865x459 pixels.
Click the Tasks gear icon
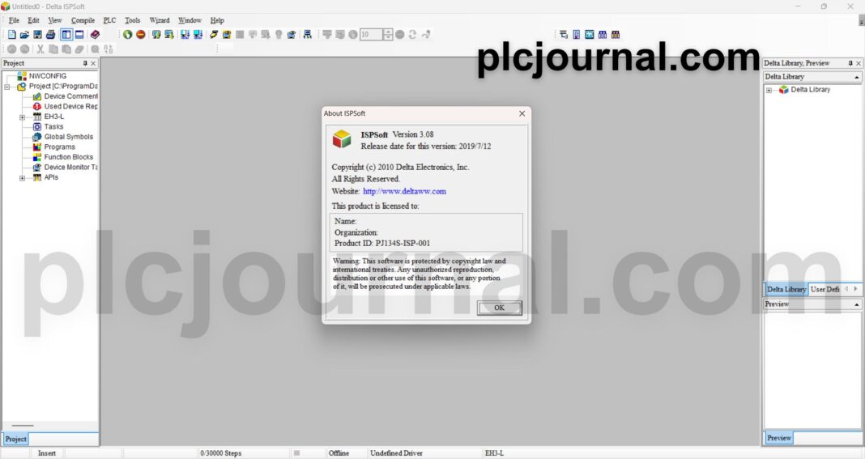tap(37, 127)
